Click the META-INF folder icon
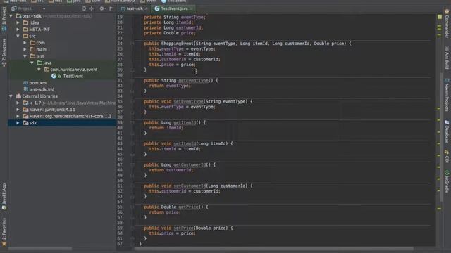This screenshot has width=451, height=253. [25, 30]
